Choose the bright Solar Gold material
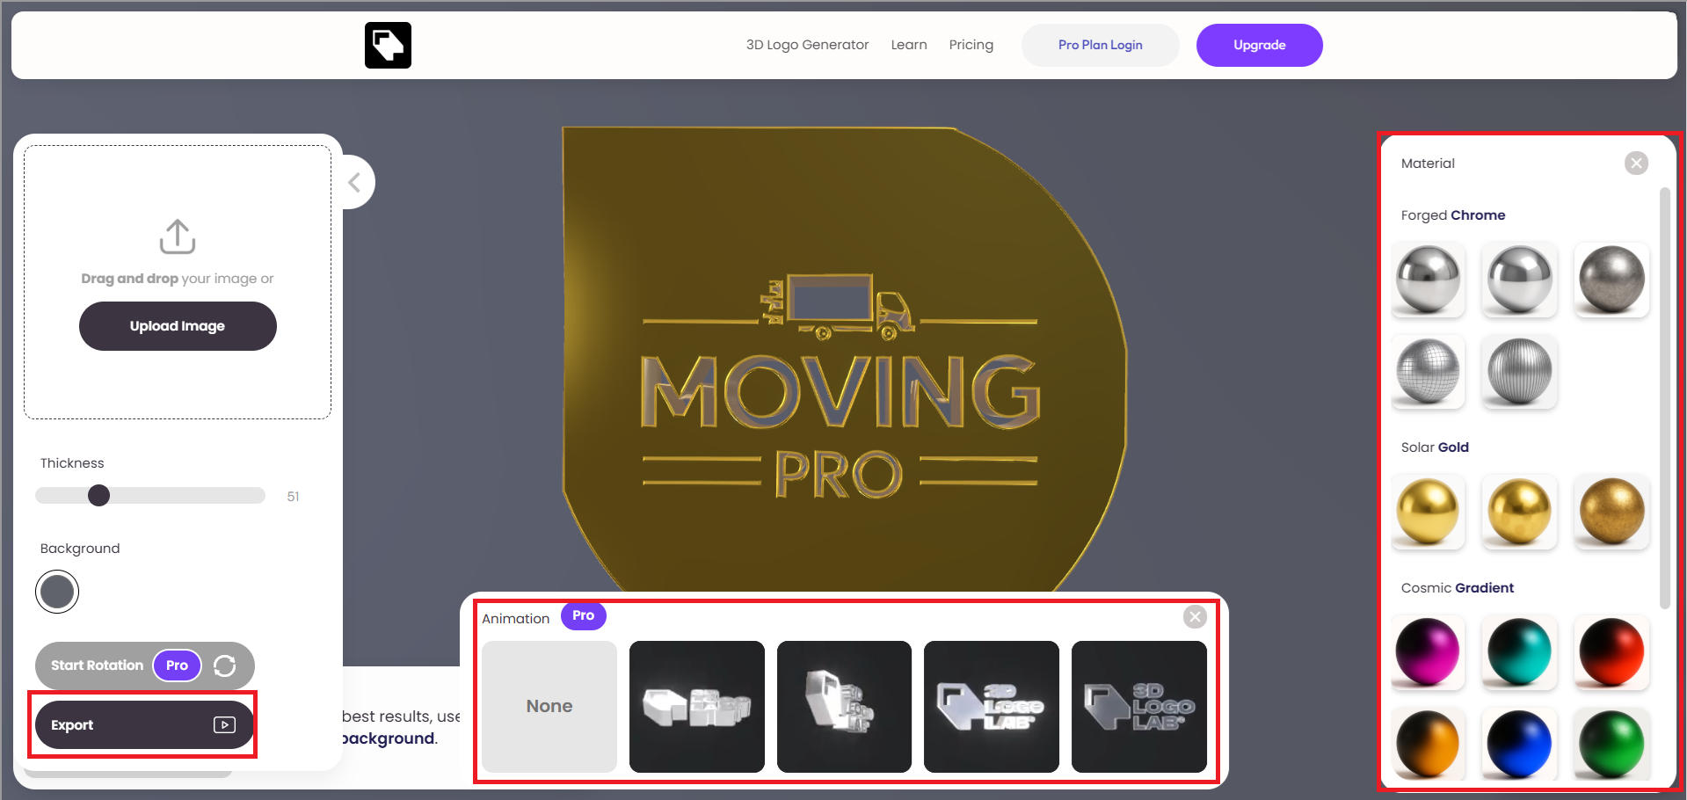 (x=1428, y=512)
